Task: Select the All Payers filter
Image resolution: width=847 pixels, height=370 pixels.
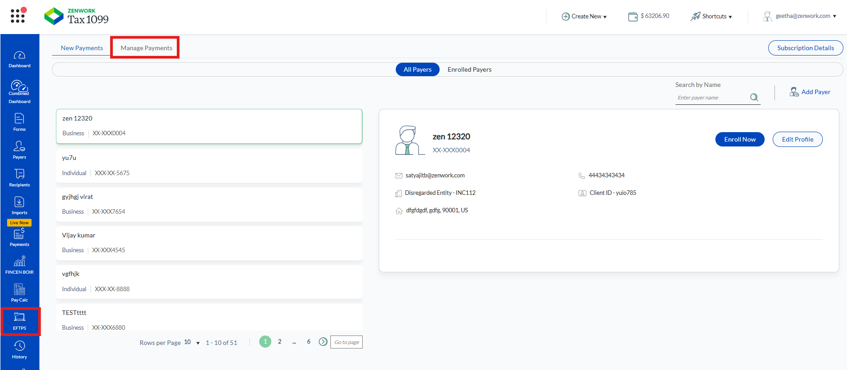Action: 417,69
